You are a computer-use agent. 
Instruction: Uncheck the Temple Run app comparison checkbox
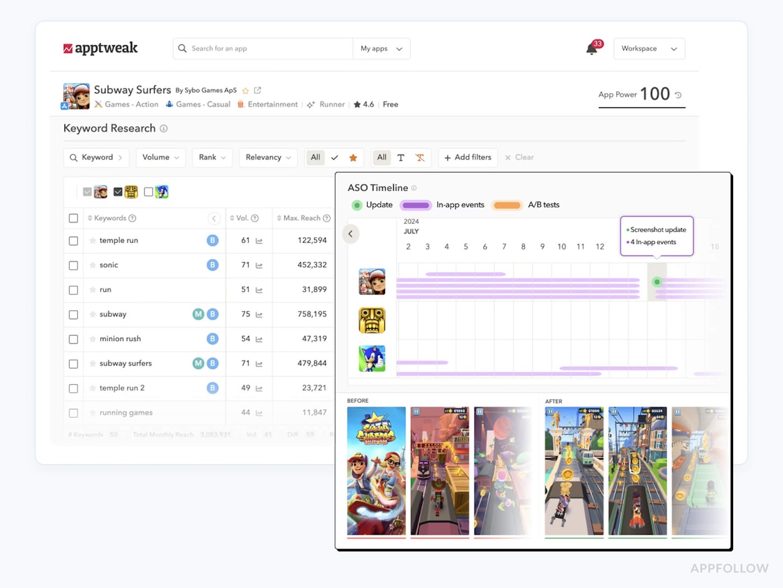tap(117, 192)
